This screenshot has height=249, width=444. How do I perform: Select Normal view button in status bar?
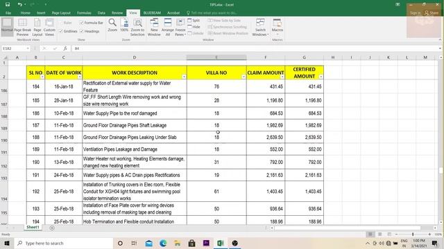tap(370, 234)
